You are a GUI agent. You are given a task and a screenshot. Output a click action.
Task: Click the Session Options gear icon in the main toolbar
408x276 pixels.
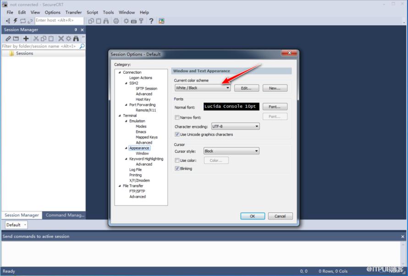(x=126, y=21)
